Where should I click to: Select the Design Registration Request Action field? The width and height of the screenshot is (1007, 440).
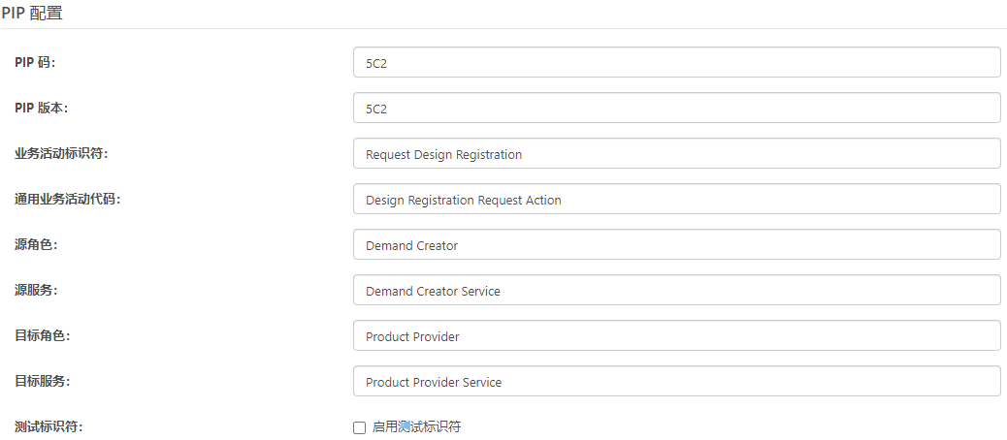pyautogui.click(x=676, y=200)
